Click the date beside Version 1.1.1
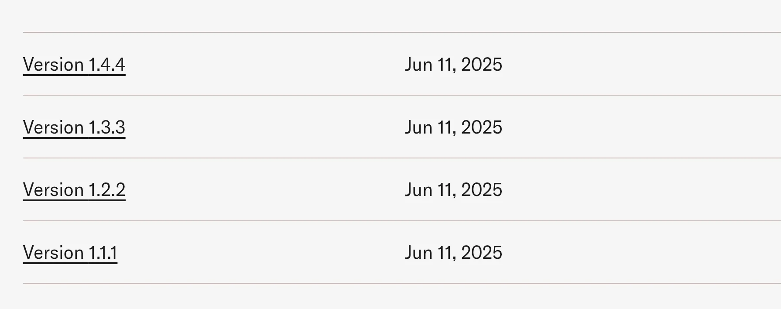This screenshot has width=781, height=309. click(x=453, y=253)
